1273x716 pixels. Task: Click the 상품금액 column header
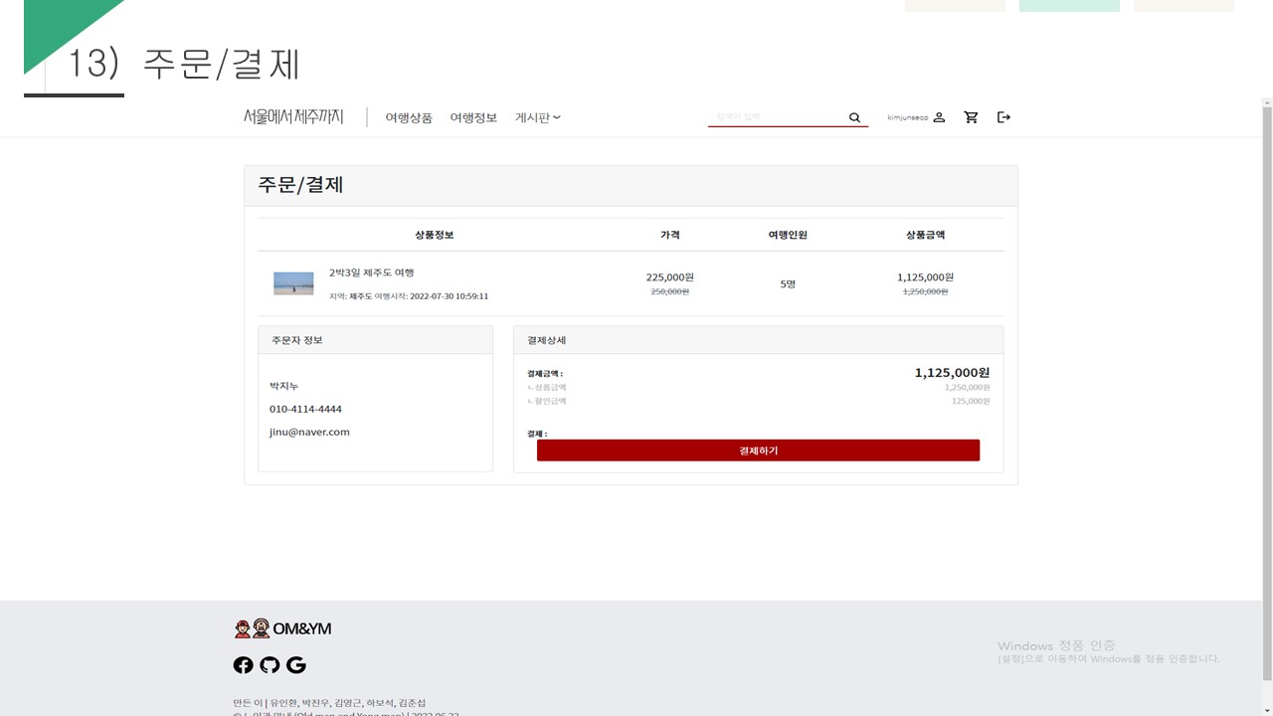(x=925, y=235)
